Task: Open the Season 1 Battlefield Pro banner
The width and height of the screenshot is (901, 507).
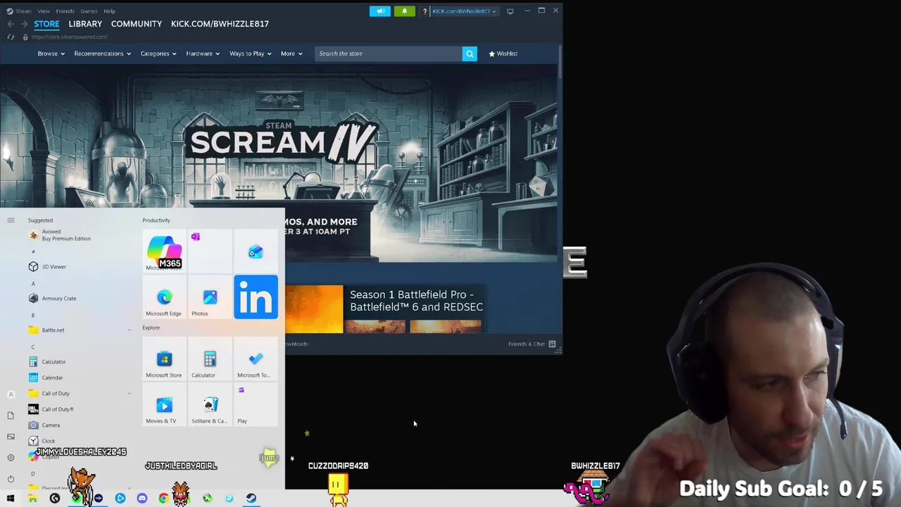Action: (x=385, y=308)
